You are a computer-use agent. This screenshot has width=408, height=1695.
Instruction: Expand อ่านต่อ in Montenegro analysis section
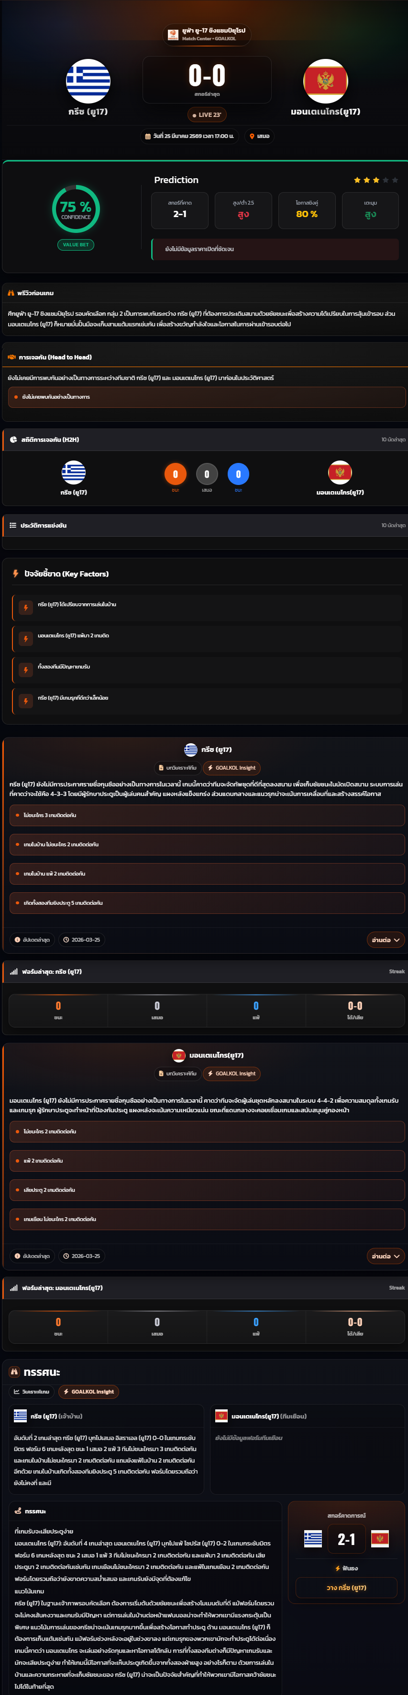click(x=385, y=1256)
